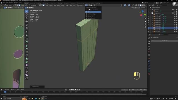Select the Move tool
The image size is (178, 100).
point(27,18)
